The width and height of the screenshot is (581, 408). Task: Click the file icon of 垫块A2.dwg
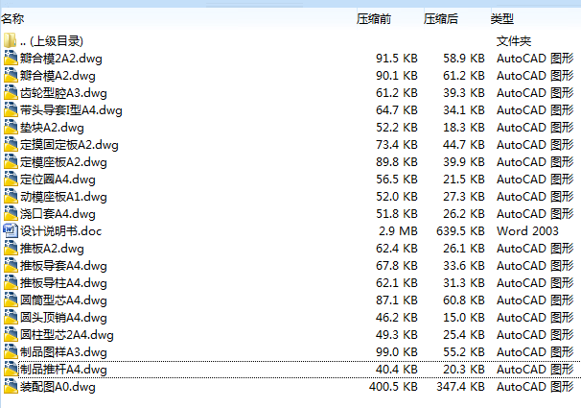[x=11, y=128]
